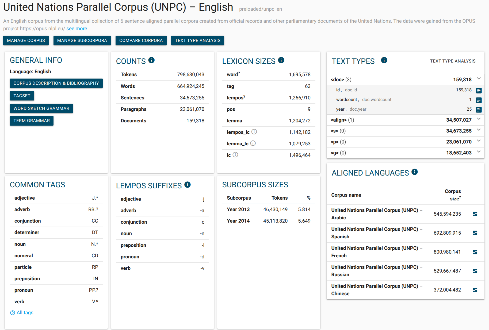Click the info icon next to the lc entry
489x330 pixels.
coord(235,154)
